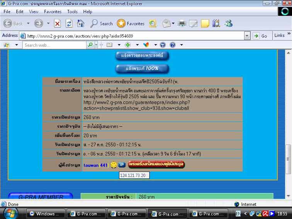Click the vertical scrollbar down arrow
This screenshot has height=219, width=292.
click(288, 196)
